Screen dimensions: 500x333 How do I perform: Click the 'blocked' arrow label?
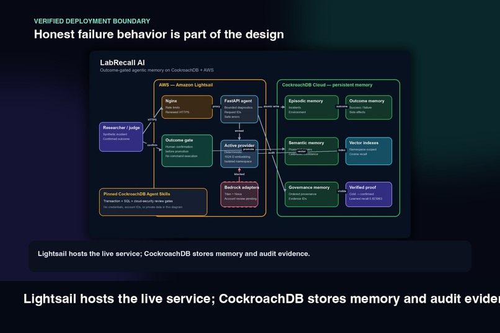(x=239, y=174)
